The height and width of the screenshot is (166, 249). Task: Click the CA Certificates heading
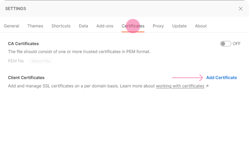tap(23, 44)
